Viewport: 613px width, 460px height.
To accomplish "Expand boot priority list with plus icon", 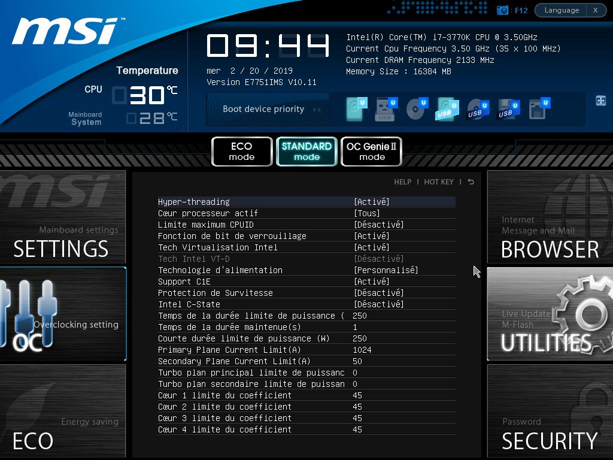I will tap(601, 101).
